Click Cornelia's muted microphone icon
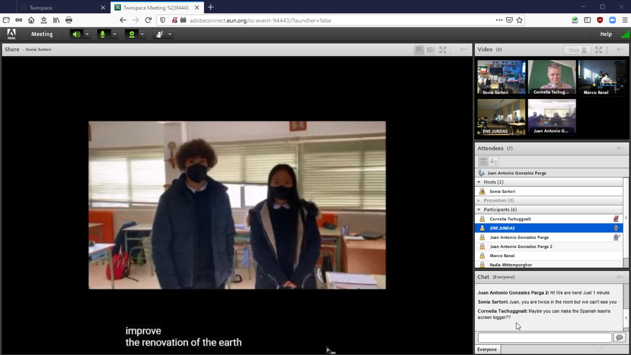Screen dimensions: 631x355 616,219
